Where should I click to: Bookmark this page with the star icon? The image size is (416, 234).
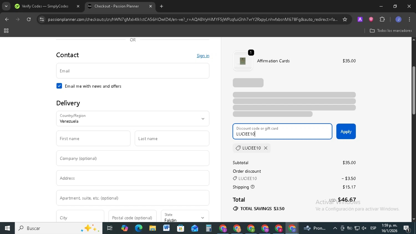pyautogui.click(x=345, y=19)
